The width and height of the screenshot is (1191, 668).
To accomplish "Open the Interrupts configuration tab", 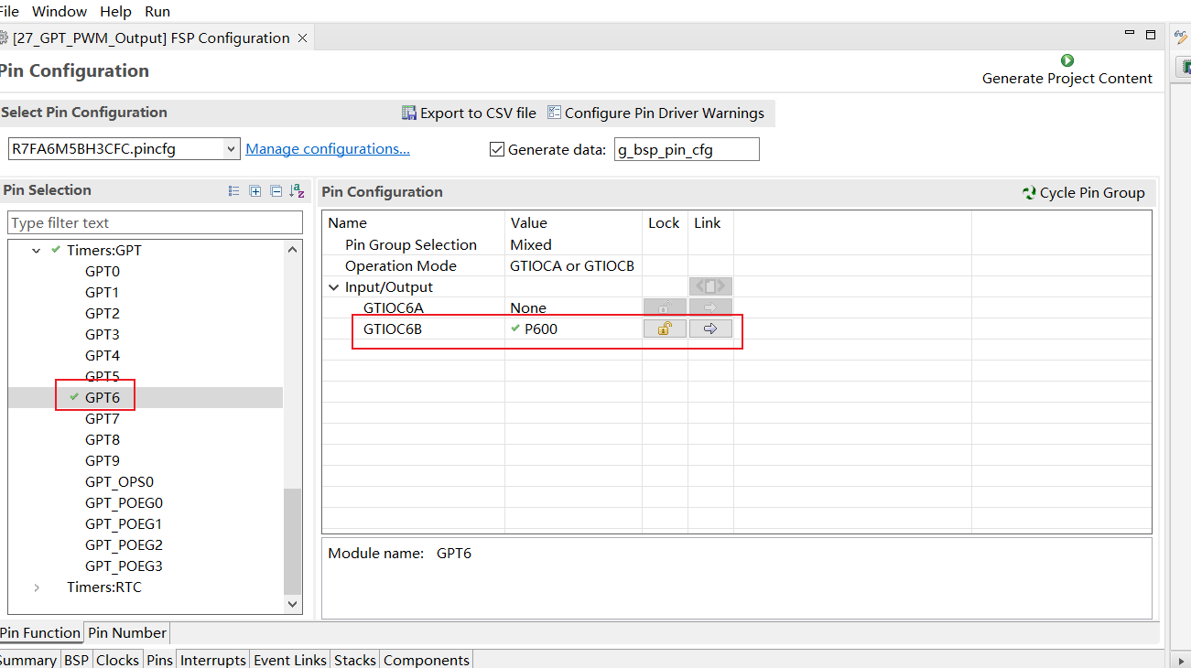I will click(213, 660).
